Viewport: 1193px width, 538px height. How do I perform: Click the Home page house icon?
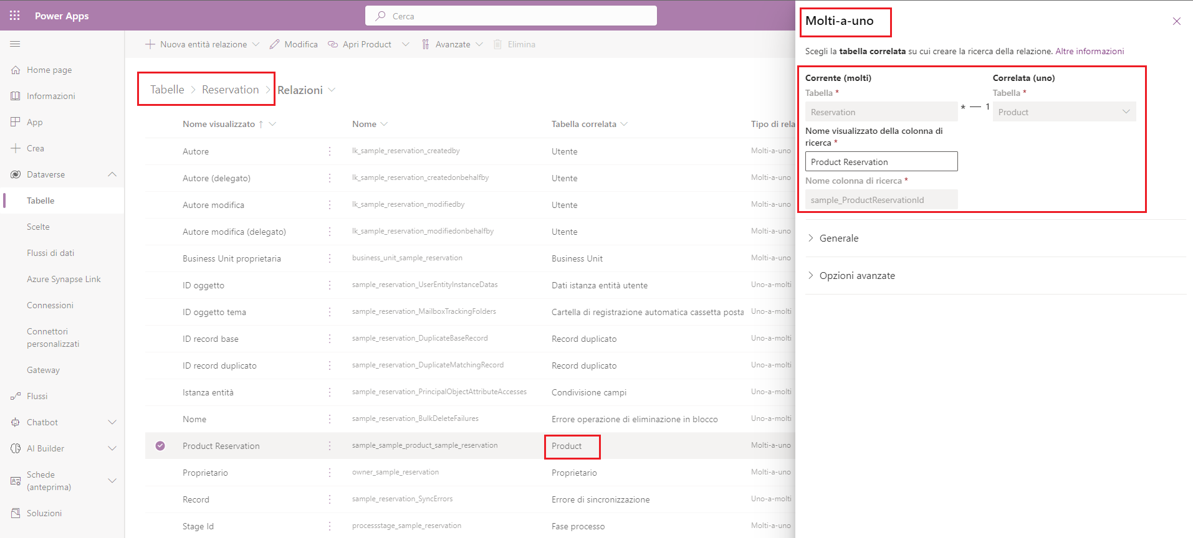(x=16, y=70)
